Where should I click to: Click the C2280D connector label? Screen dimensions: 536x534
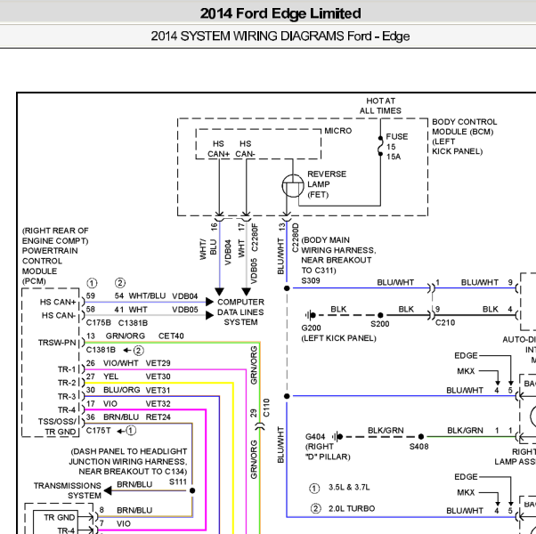296,238
